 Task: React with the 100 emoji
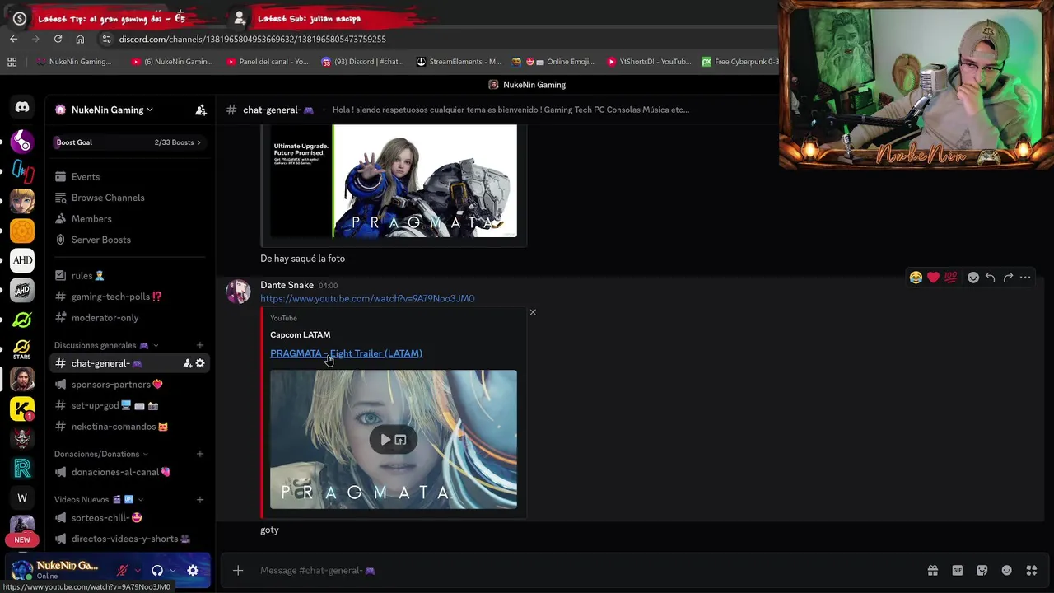951,278
